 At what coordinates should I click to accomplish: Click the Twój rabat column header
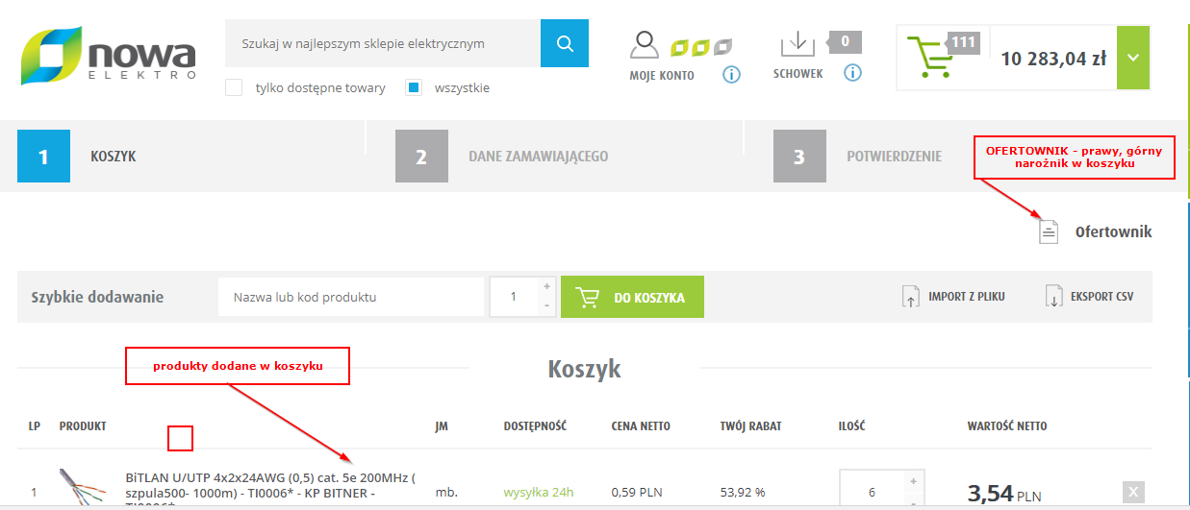[751, 425]
